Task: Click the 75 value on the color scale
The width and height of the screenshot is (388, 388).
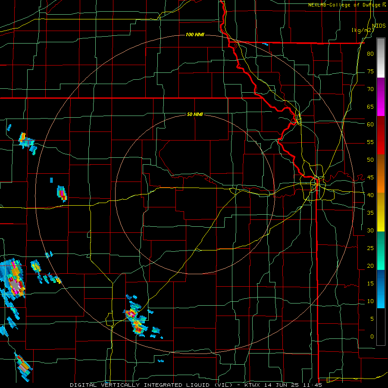Action: click(370, 72)
